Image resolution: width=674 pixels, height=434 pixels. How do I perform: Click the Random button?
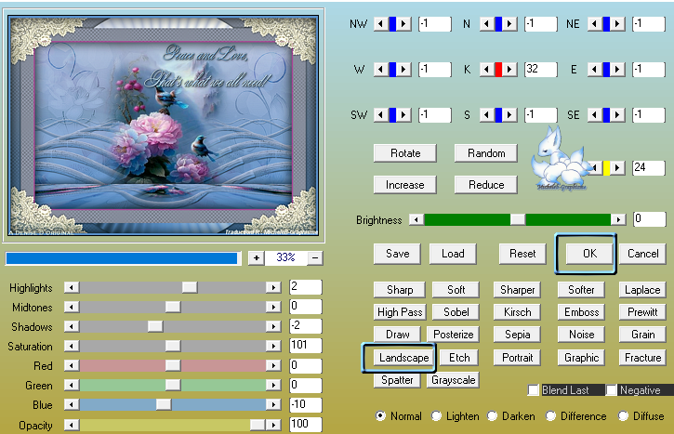(x=486, y=153)
